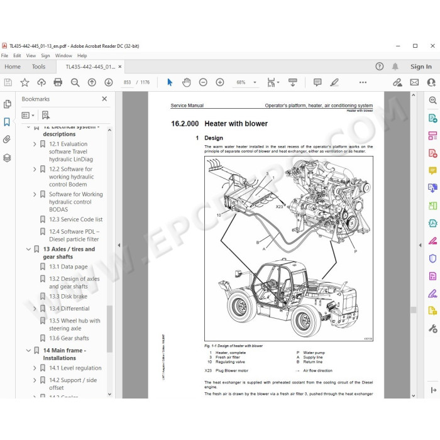This screenshot has width=440, height=440.
Task: Open the Protect shield tool in sidebar
Action: (x=432, y=258)
